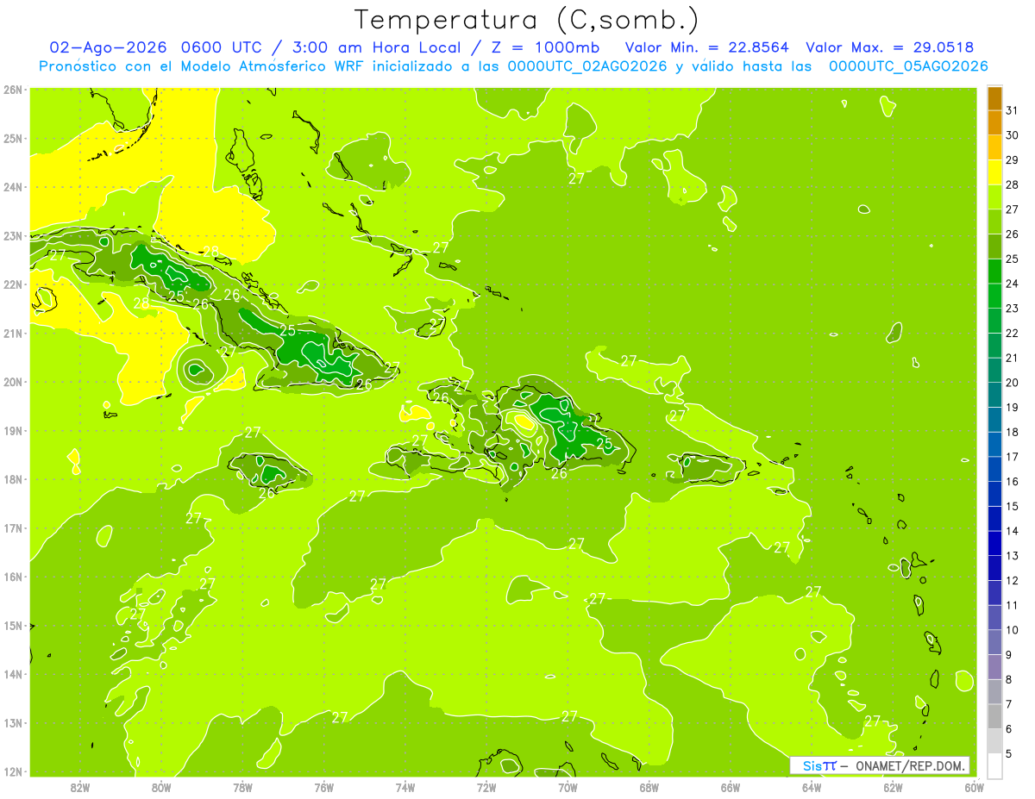The image size is (1035, 799).
Task: Click the "29" label on the color scale
Action: tap(1012, 159)
